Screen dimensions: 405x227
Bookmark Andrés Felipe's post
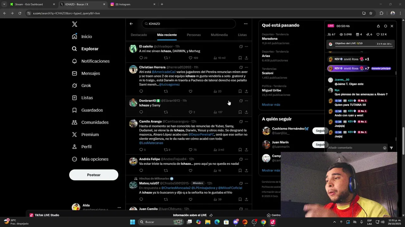coord(240,171)
